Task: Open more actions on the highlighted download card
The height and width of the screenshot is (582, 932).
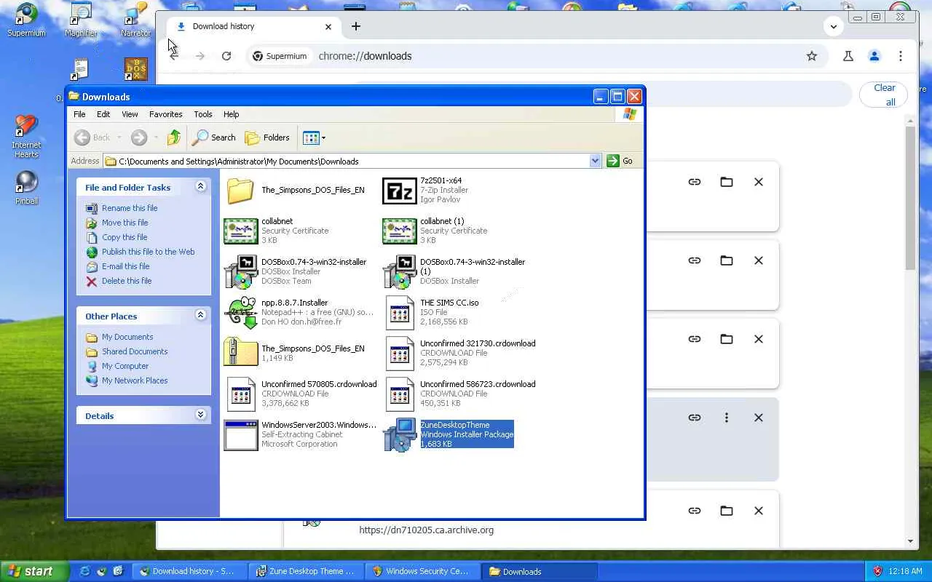Action: pos(727,418)
